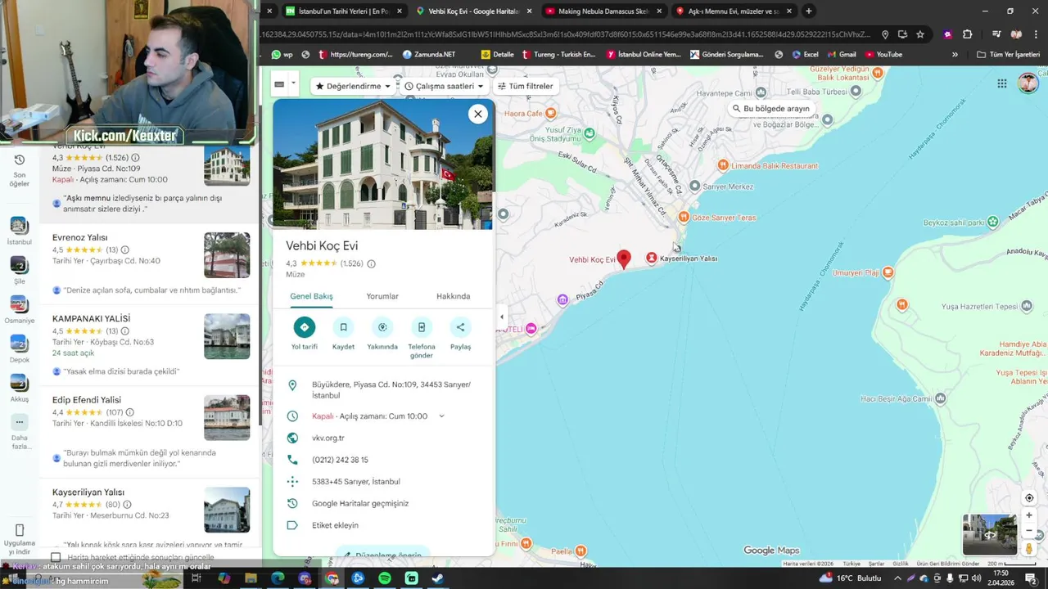Open File Explorer from the taskbar
Screen dimensions: 1048x589
point(251,578)
